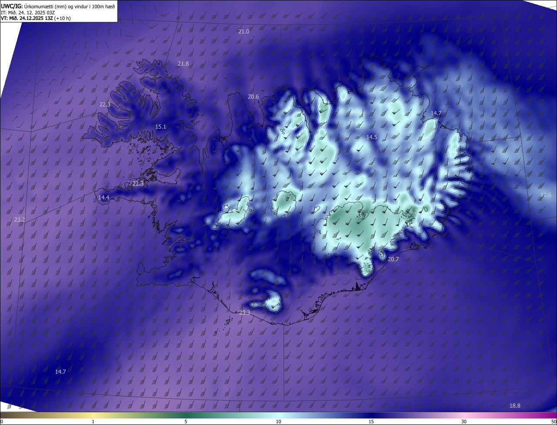The image size is (557, 425).
Task: Click the 14.5 value label on the map
Action: click(x=372, y=137)
